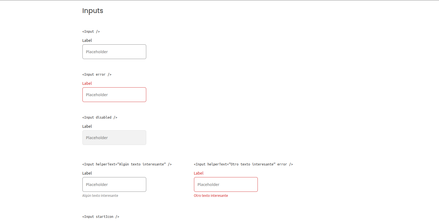This screenshot has height=222, width=439.
Task: Click the '<Input startIcon />' code caption
Action: coord(101,217)
